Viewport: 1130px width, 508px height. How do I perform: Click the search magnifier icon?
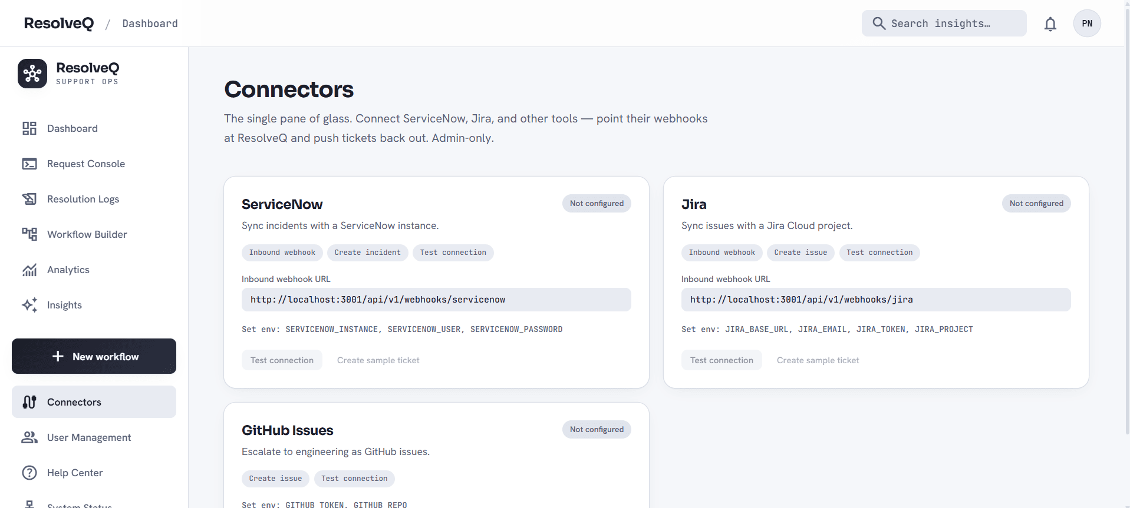[879, 24]
